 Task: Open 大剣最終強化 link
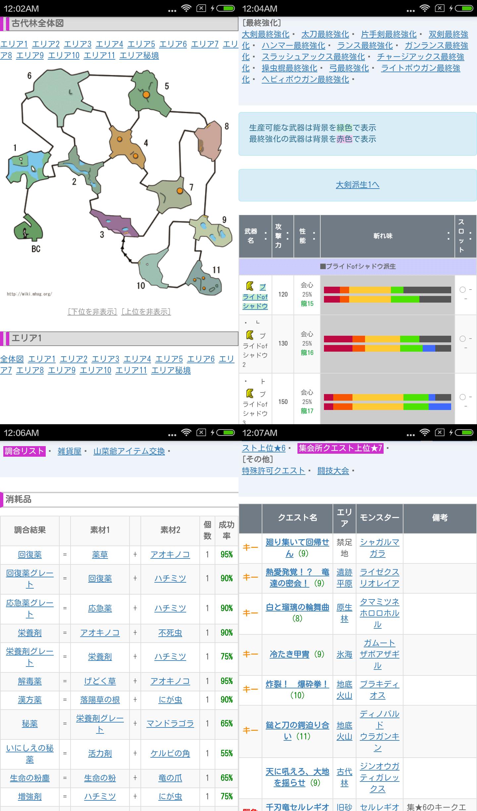pyautogui.click(x=265, y=34)
